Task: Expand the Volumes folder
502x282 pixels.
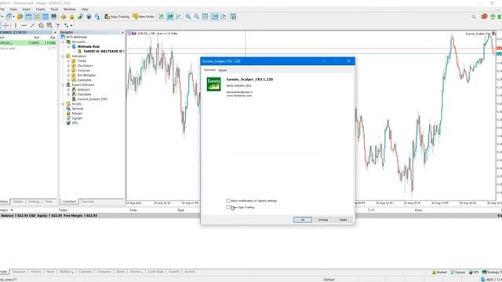Action: (68, 70)
